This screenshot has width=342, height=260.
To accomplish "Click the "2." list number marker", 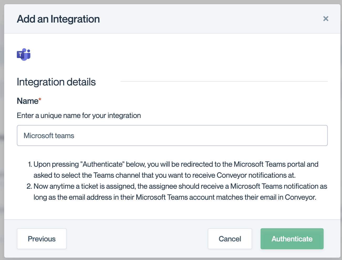I will pos(29,186).
